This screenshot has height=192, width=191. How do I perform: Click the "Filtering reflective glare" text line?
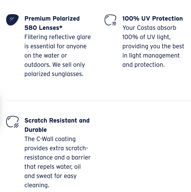pos(58,37)
